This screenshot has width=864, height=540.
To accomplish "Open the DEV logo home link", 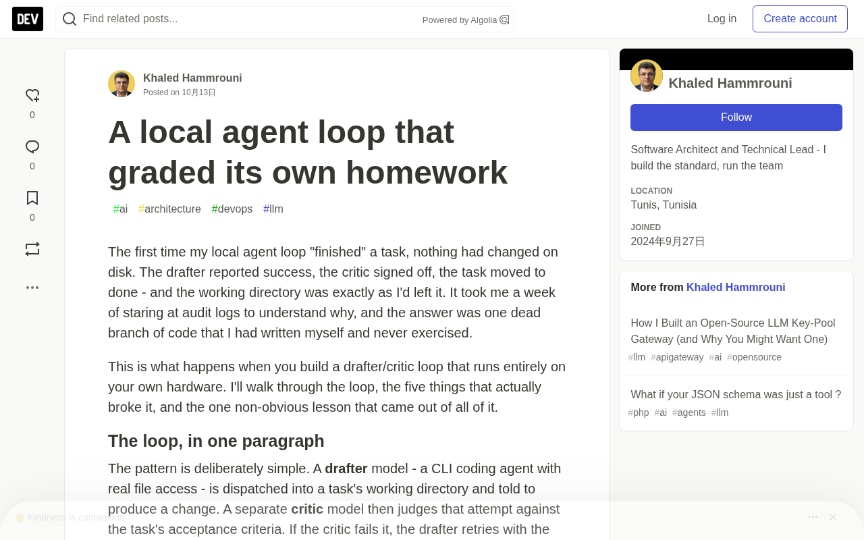I will (x=28, y=19).
